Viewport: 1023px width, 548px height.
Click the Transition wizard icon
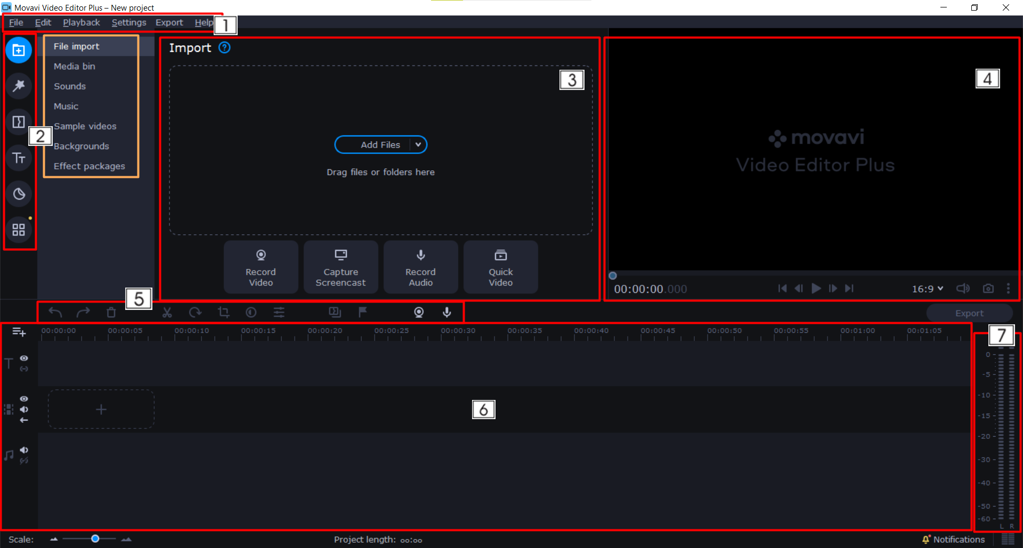tap(335, 312)
